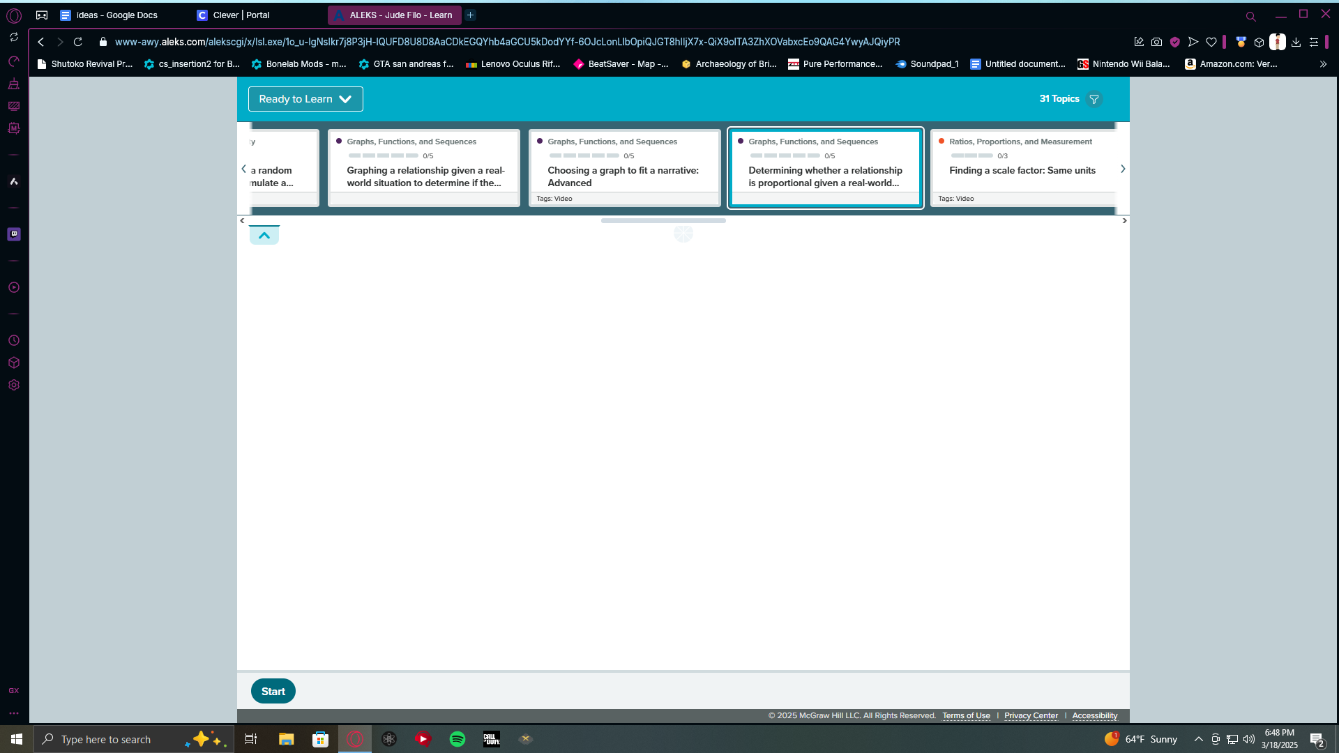Image resolution: width=1339 pixels, height=753 pixels.
Task: Select Finding a scale factor topic card
Action: [1024, 168]
